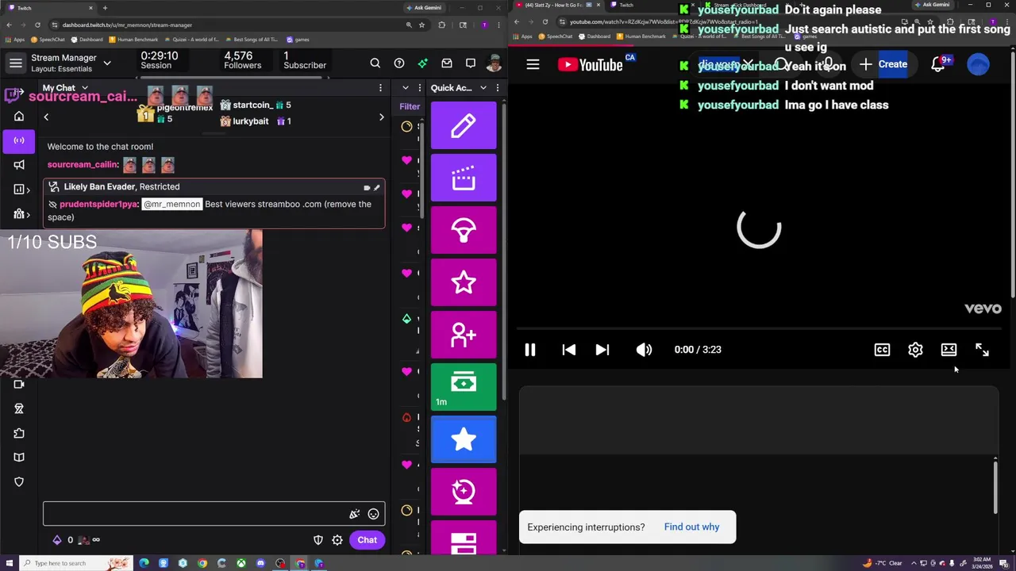
Task: Open YouTube video settings gear
Action: click(x=915, y=350)
